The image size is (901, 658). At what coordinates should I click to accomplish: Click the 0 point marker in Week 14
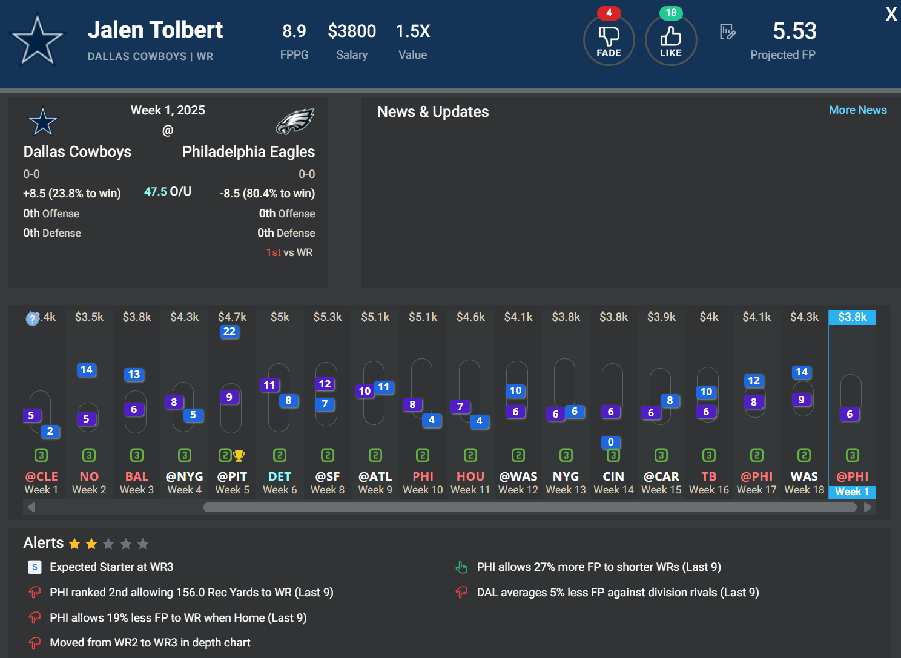pos(611,442)
